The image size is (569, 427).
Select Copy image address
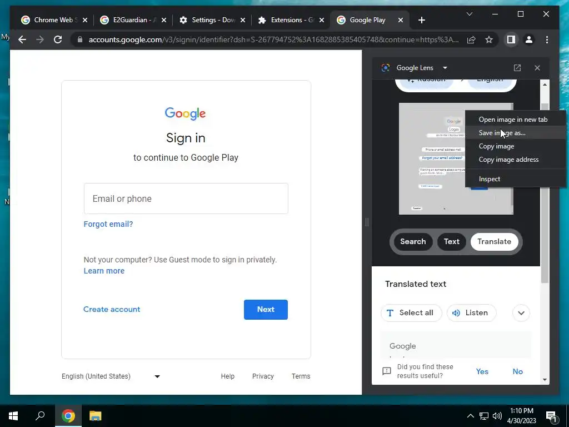coord(515,160)
